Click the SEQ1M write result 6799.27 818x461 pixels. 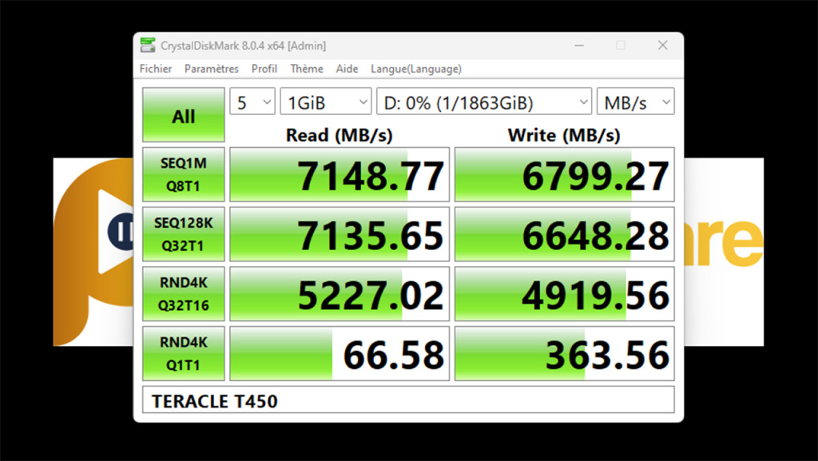pyautogui.click(x=565, y=175)
